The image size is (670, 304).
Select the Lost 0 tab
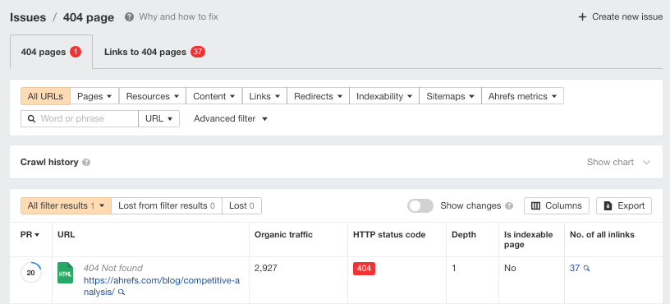coord(242,205)
